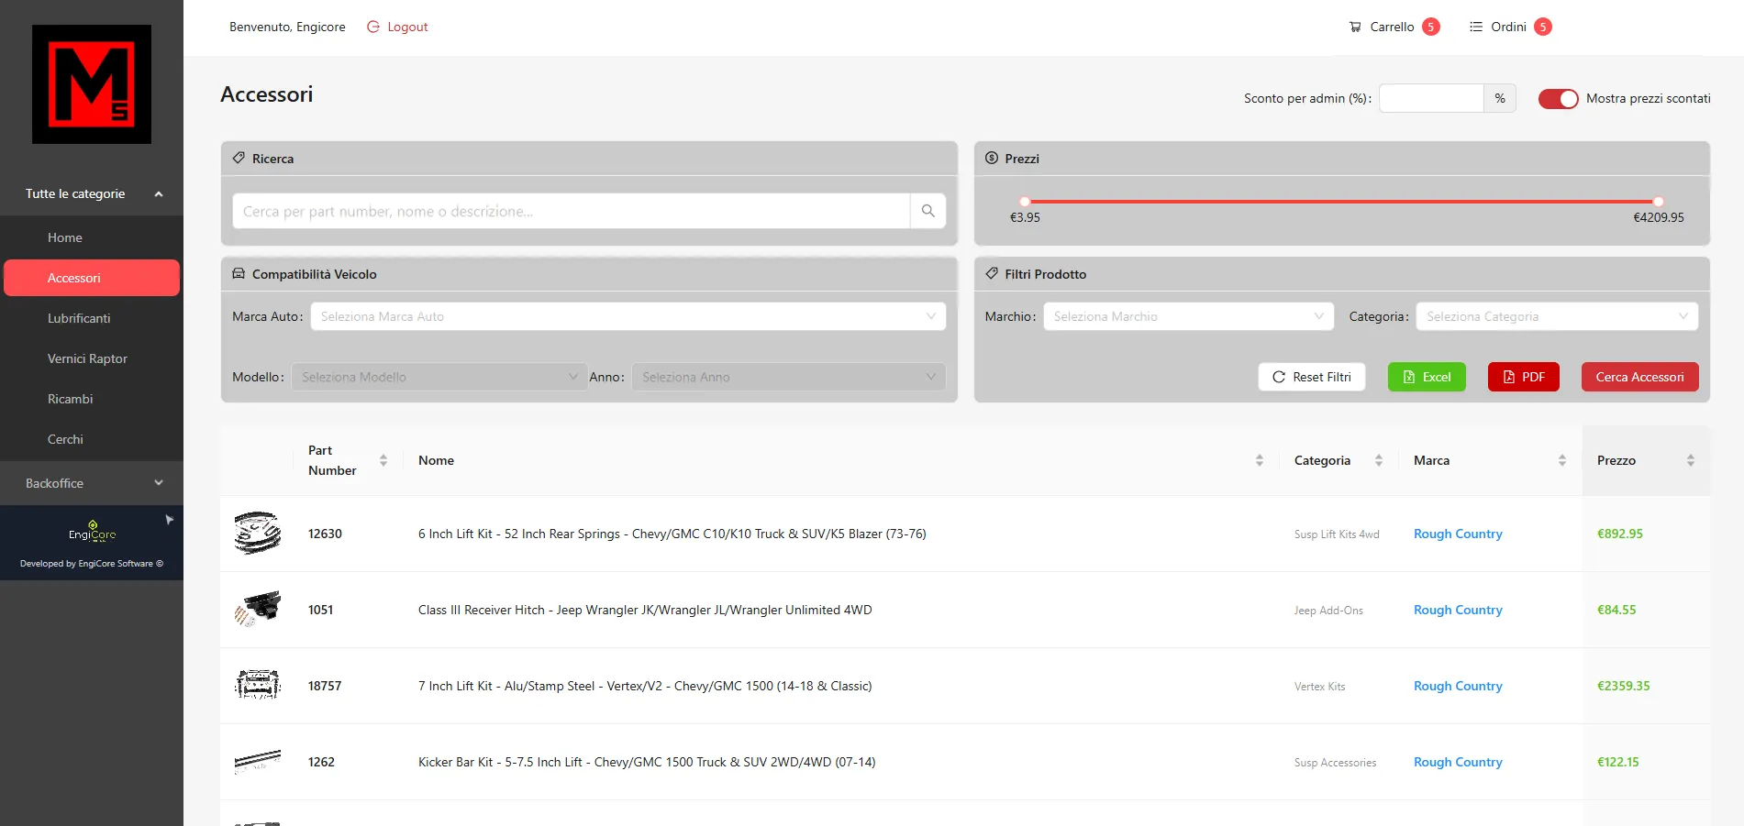The width and height of the screenshot is (1744, 826).
Task: Click the M5 logo in sidebar
Action: (92, 84)
